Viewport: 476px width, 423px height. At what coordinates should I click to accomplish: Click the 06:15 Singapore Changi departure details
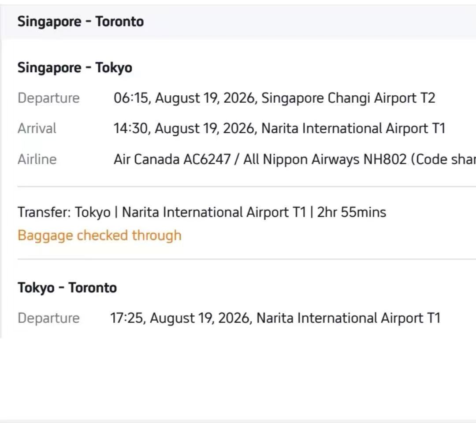(x=275, y=98)
